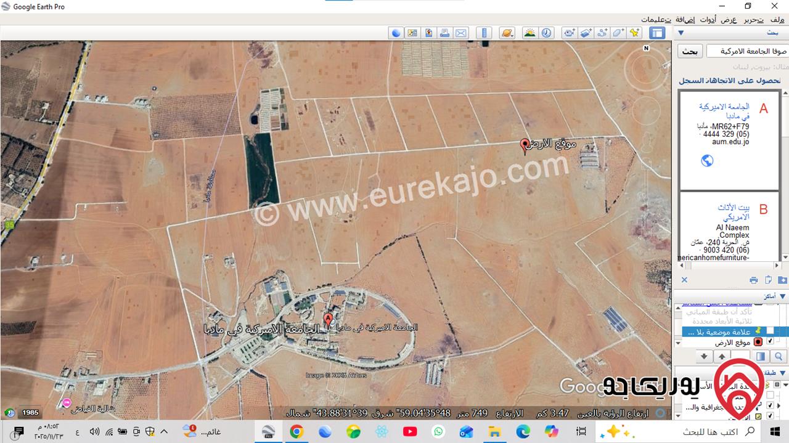Open the planet switcher dropdown
The image size is (789, 443).
(507, 33)
